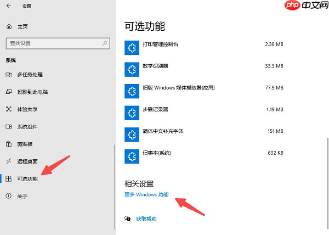Click the 体验共享 sidebar icon

point(9,109)
